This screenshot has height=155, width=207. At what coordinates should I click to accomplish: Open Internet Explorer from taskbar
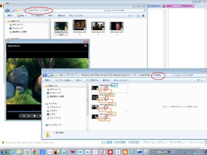coord(12,152)
